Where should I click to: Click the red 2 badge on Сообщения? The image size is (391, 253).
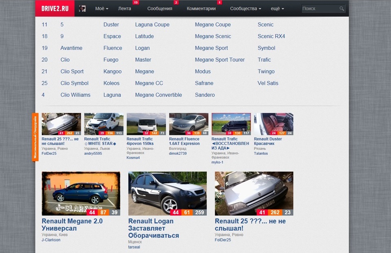[176, 2]
